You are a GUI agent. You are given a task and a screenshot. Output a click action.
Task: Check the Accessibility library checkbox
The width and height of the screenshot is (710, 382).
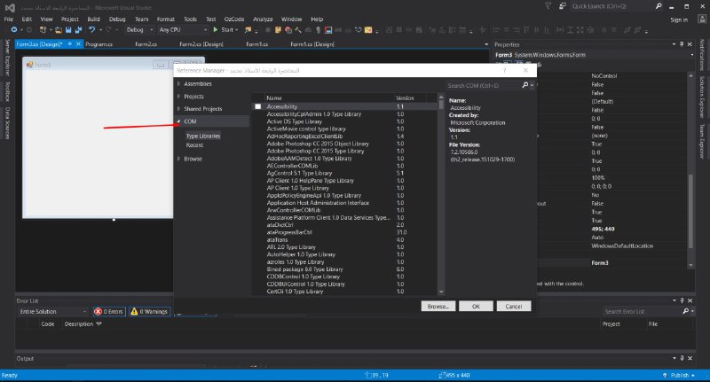258,106
